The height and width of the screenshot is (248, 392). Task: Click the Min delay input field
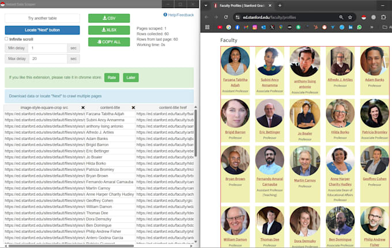[47, 48]
